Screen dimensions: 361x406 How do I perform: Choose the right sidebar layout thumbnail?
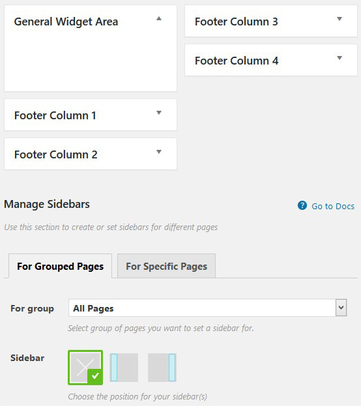(162, 368)
